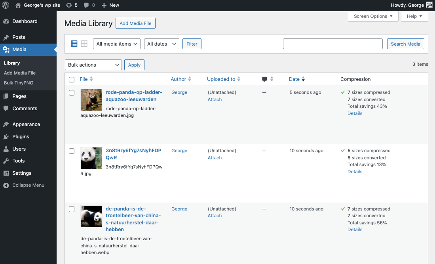This screenshot has width=435, height=264.
Task: Open Details for 56% savings row
Action: point(355,230)
